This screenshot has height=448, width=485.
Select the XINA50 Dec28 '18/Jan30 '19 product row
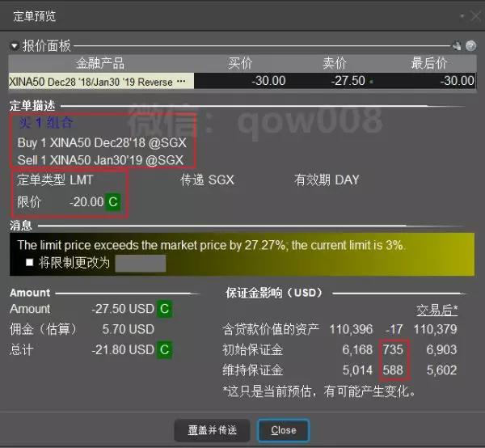89,81
